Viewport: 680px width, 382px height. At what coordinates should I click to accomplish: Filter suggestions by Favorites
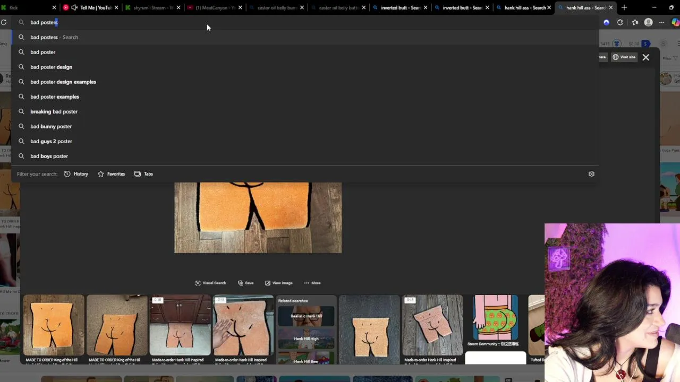click(111, 174)
